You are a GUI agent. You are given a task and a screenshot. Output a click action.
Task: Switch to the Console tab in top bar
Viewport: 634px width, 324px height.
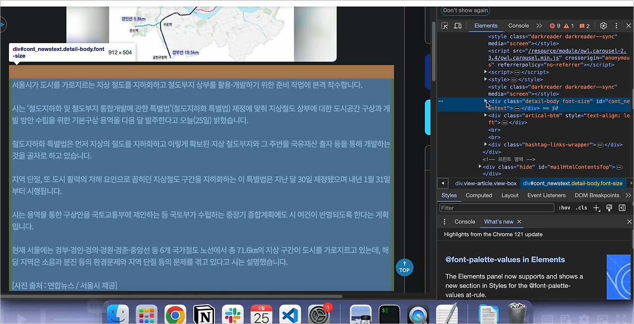519,26
